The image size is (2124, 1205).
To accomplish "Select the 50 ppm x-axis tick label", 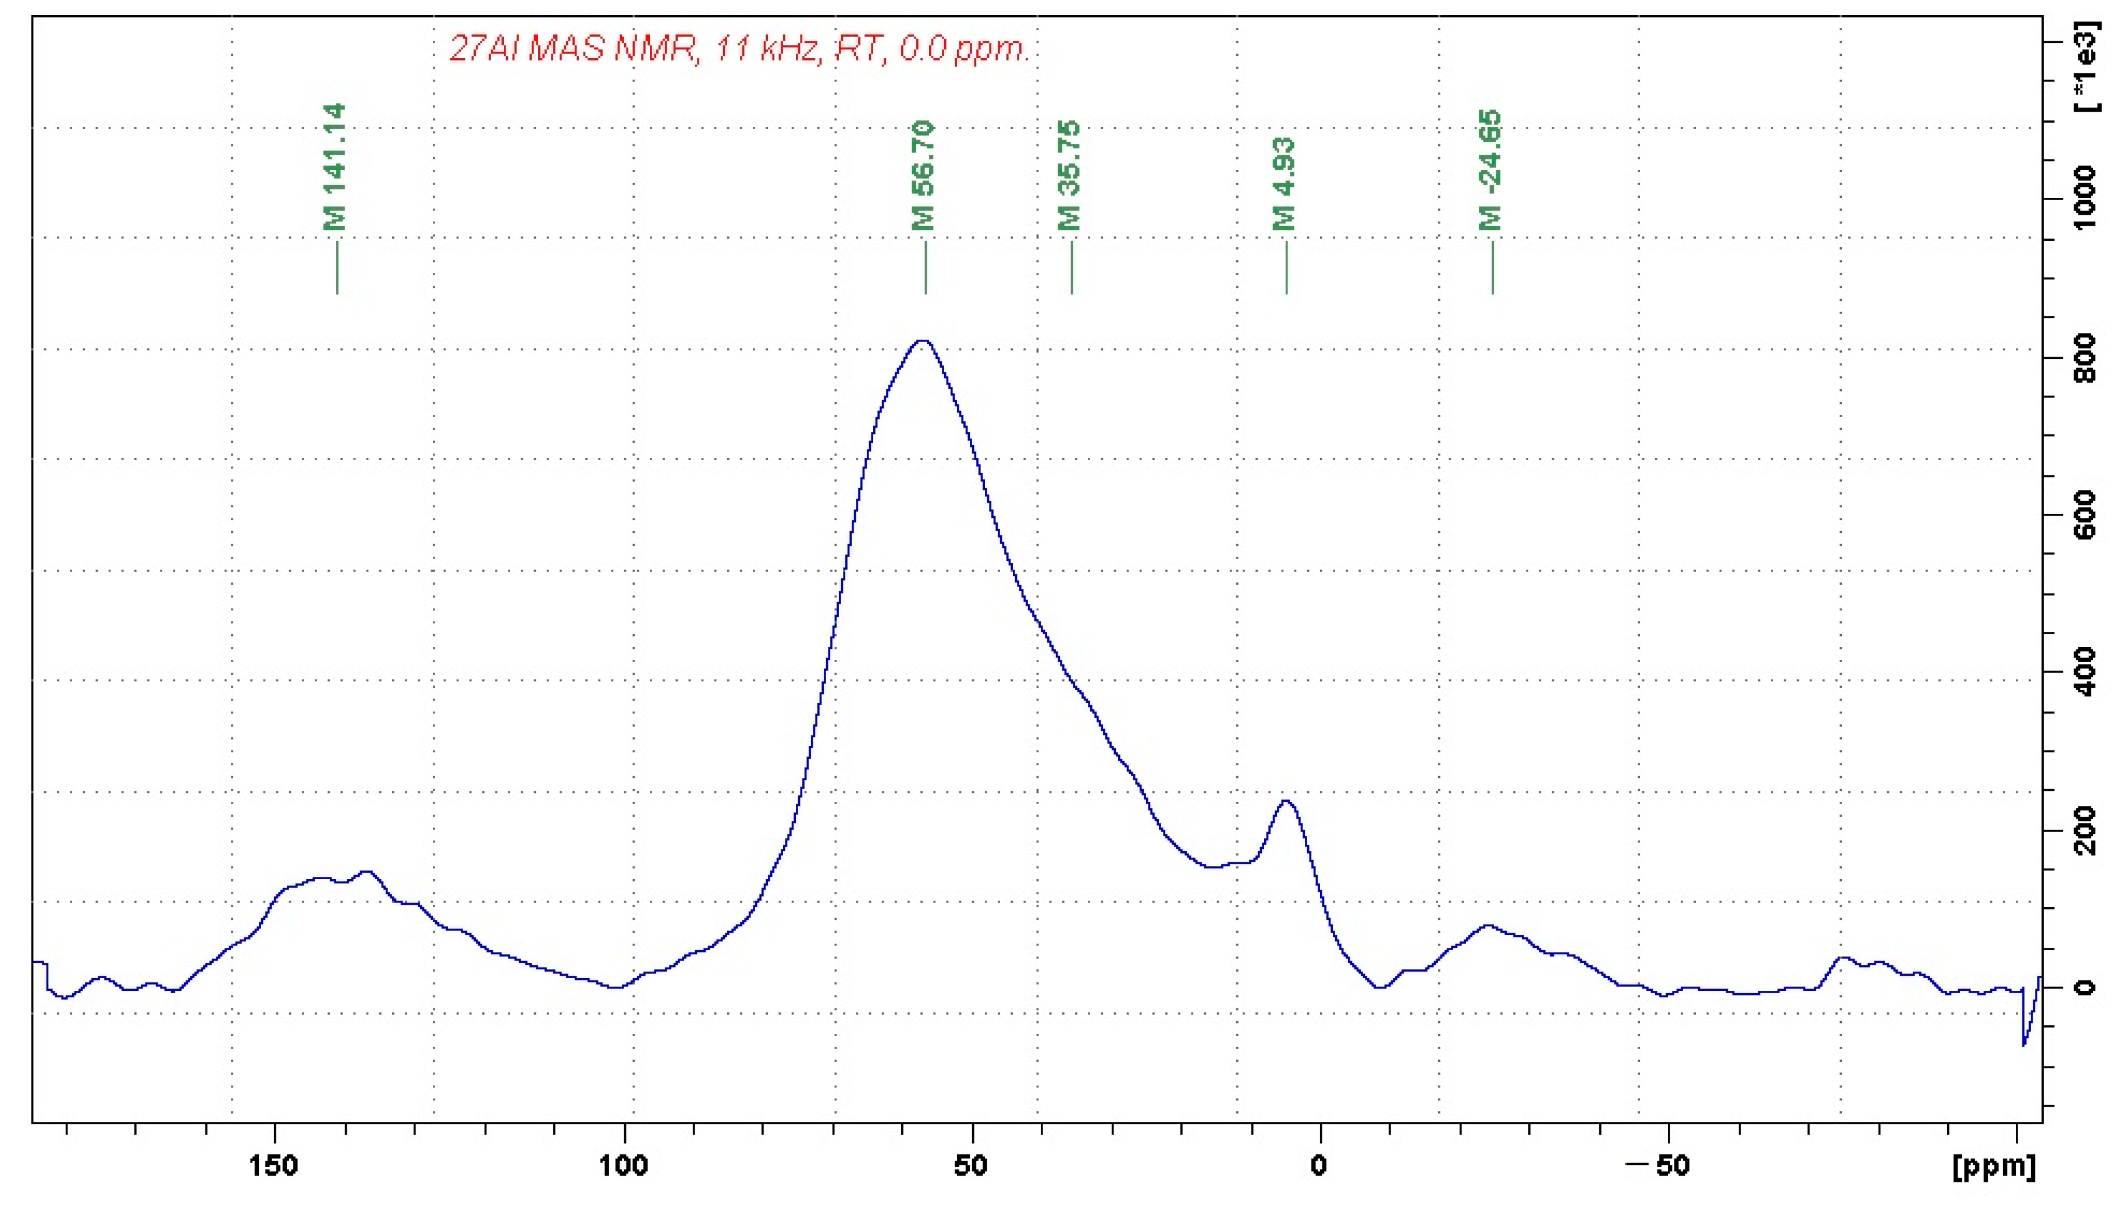I will pyautogui.click(x=972, y=1165).
